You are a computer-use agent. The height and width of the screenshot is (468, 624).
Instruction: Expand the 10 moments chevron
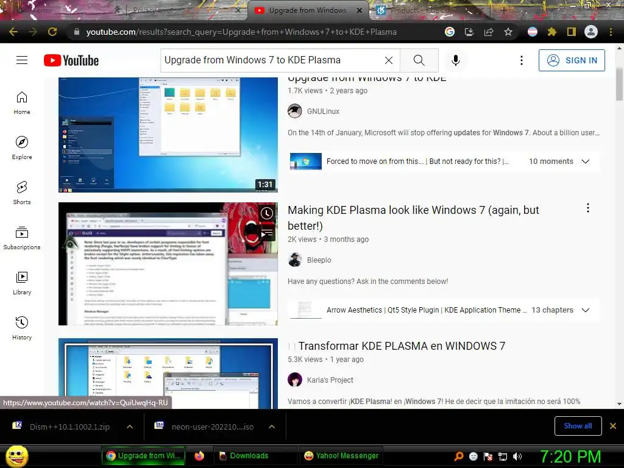(x=586, y=161)
